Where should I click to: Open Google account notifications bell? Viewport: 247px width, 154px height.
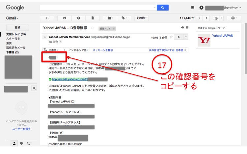(201, 8)
